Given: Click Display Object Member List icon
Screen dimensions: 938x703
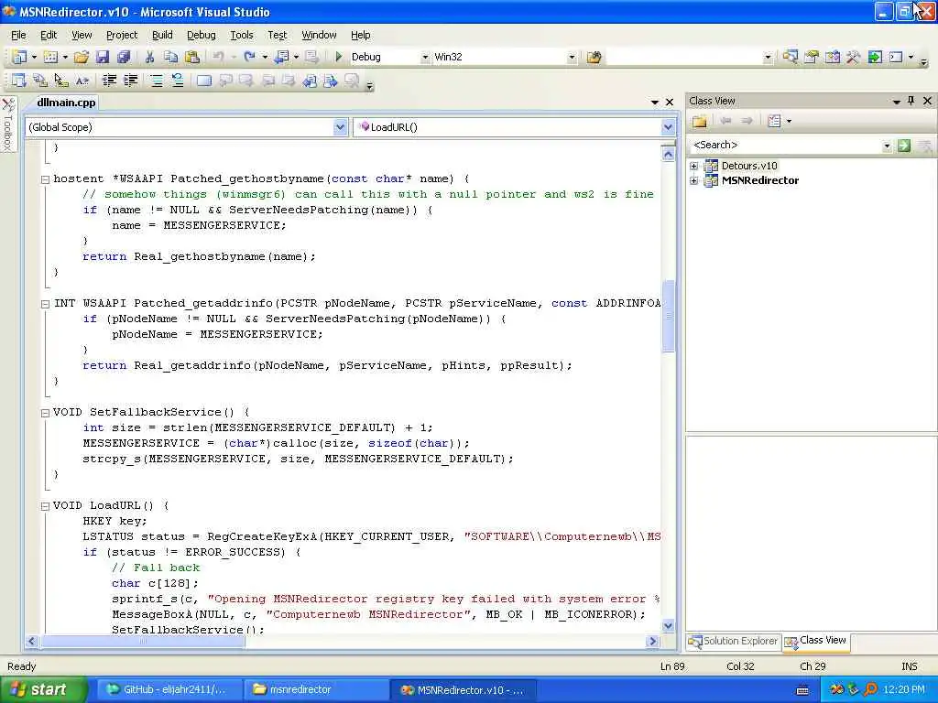Looking at the screenshot, I should [19, 81].
